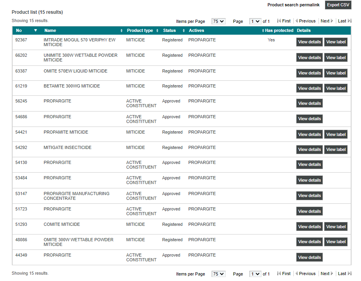View label for IMTRADE MOGUL 570
This screenshot has width=361, height=281.
[336, 42]
